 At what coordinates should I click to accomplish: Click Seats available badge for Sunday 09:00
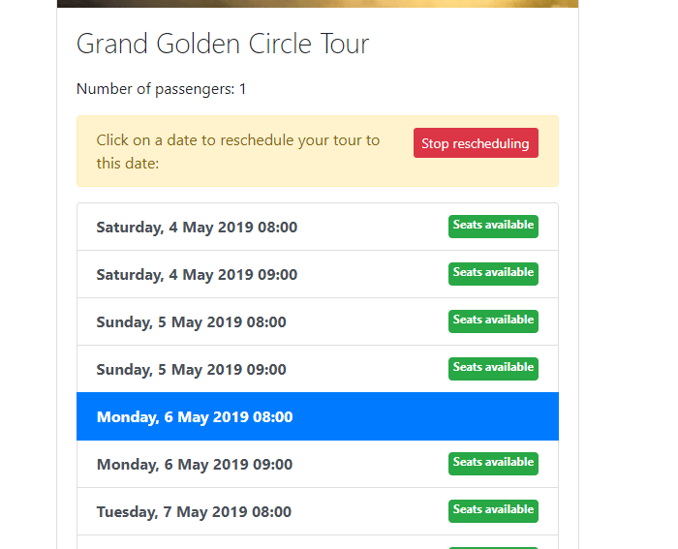tap(493, 369)
